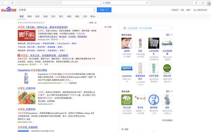Click the Coppertone logo under 相关化妆品 top row
This screenshot has height=132, width=211.
coord(167,43)
